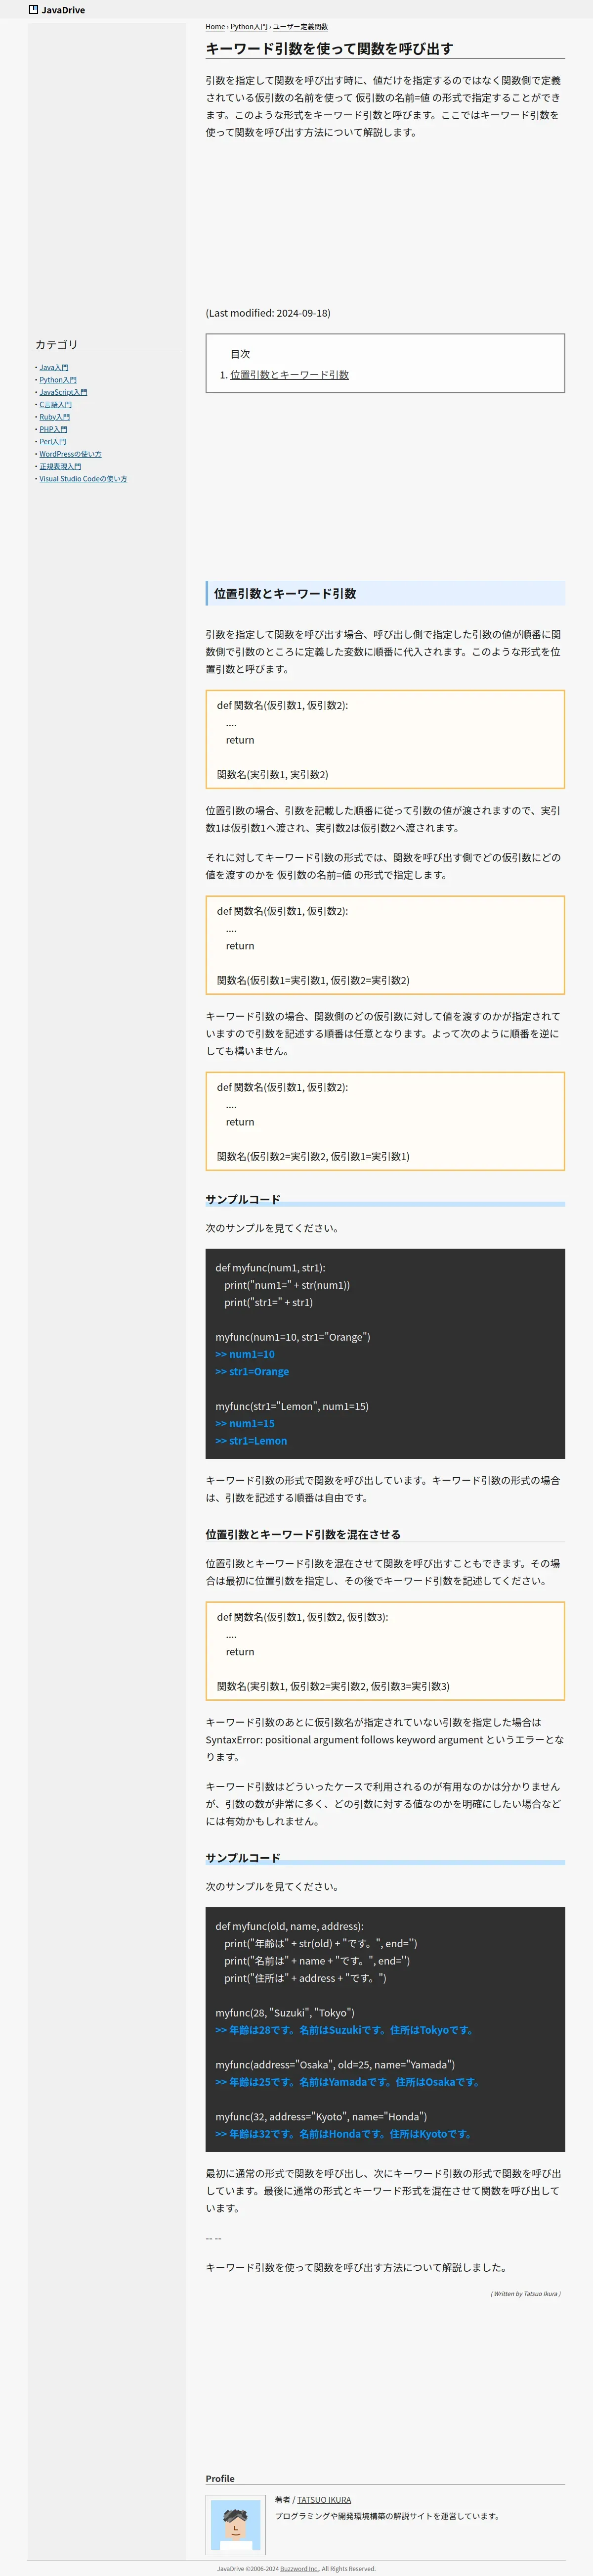Open PHP入門 category link
Viewport: 593px width, 2576px height.
click(x=53, y=429)
